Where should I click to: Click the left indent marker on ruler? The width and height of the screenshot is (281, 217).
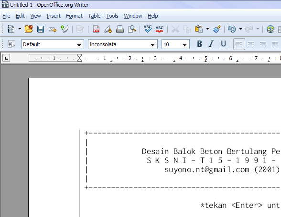[x=79, y=58]
